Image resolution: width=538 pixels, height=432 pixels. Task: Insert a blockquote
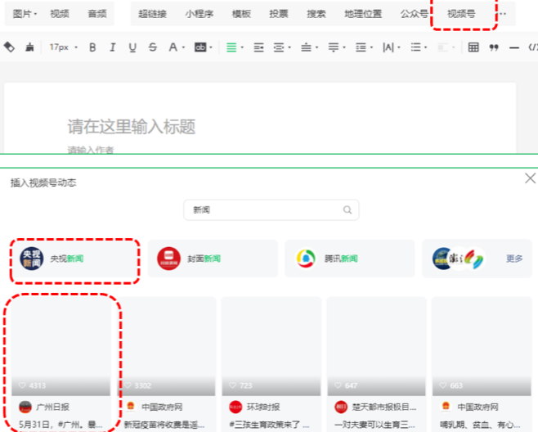494,47
